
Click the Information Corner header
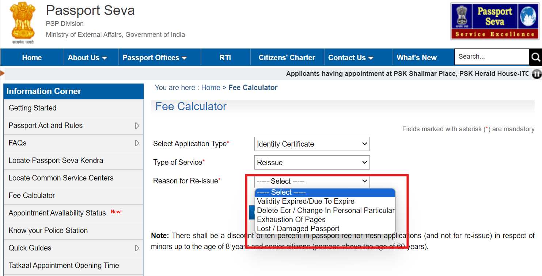(x=73, y=91)
